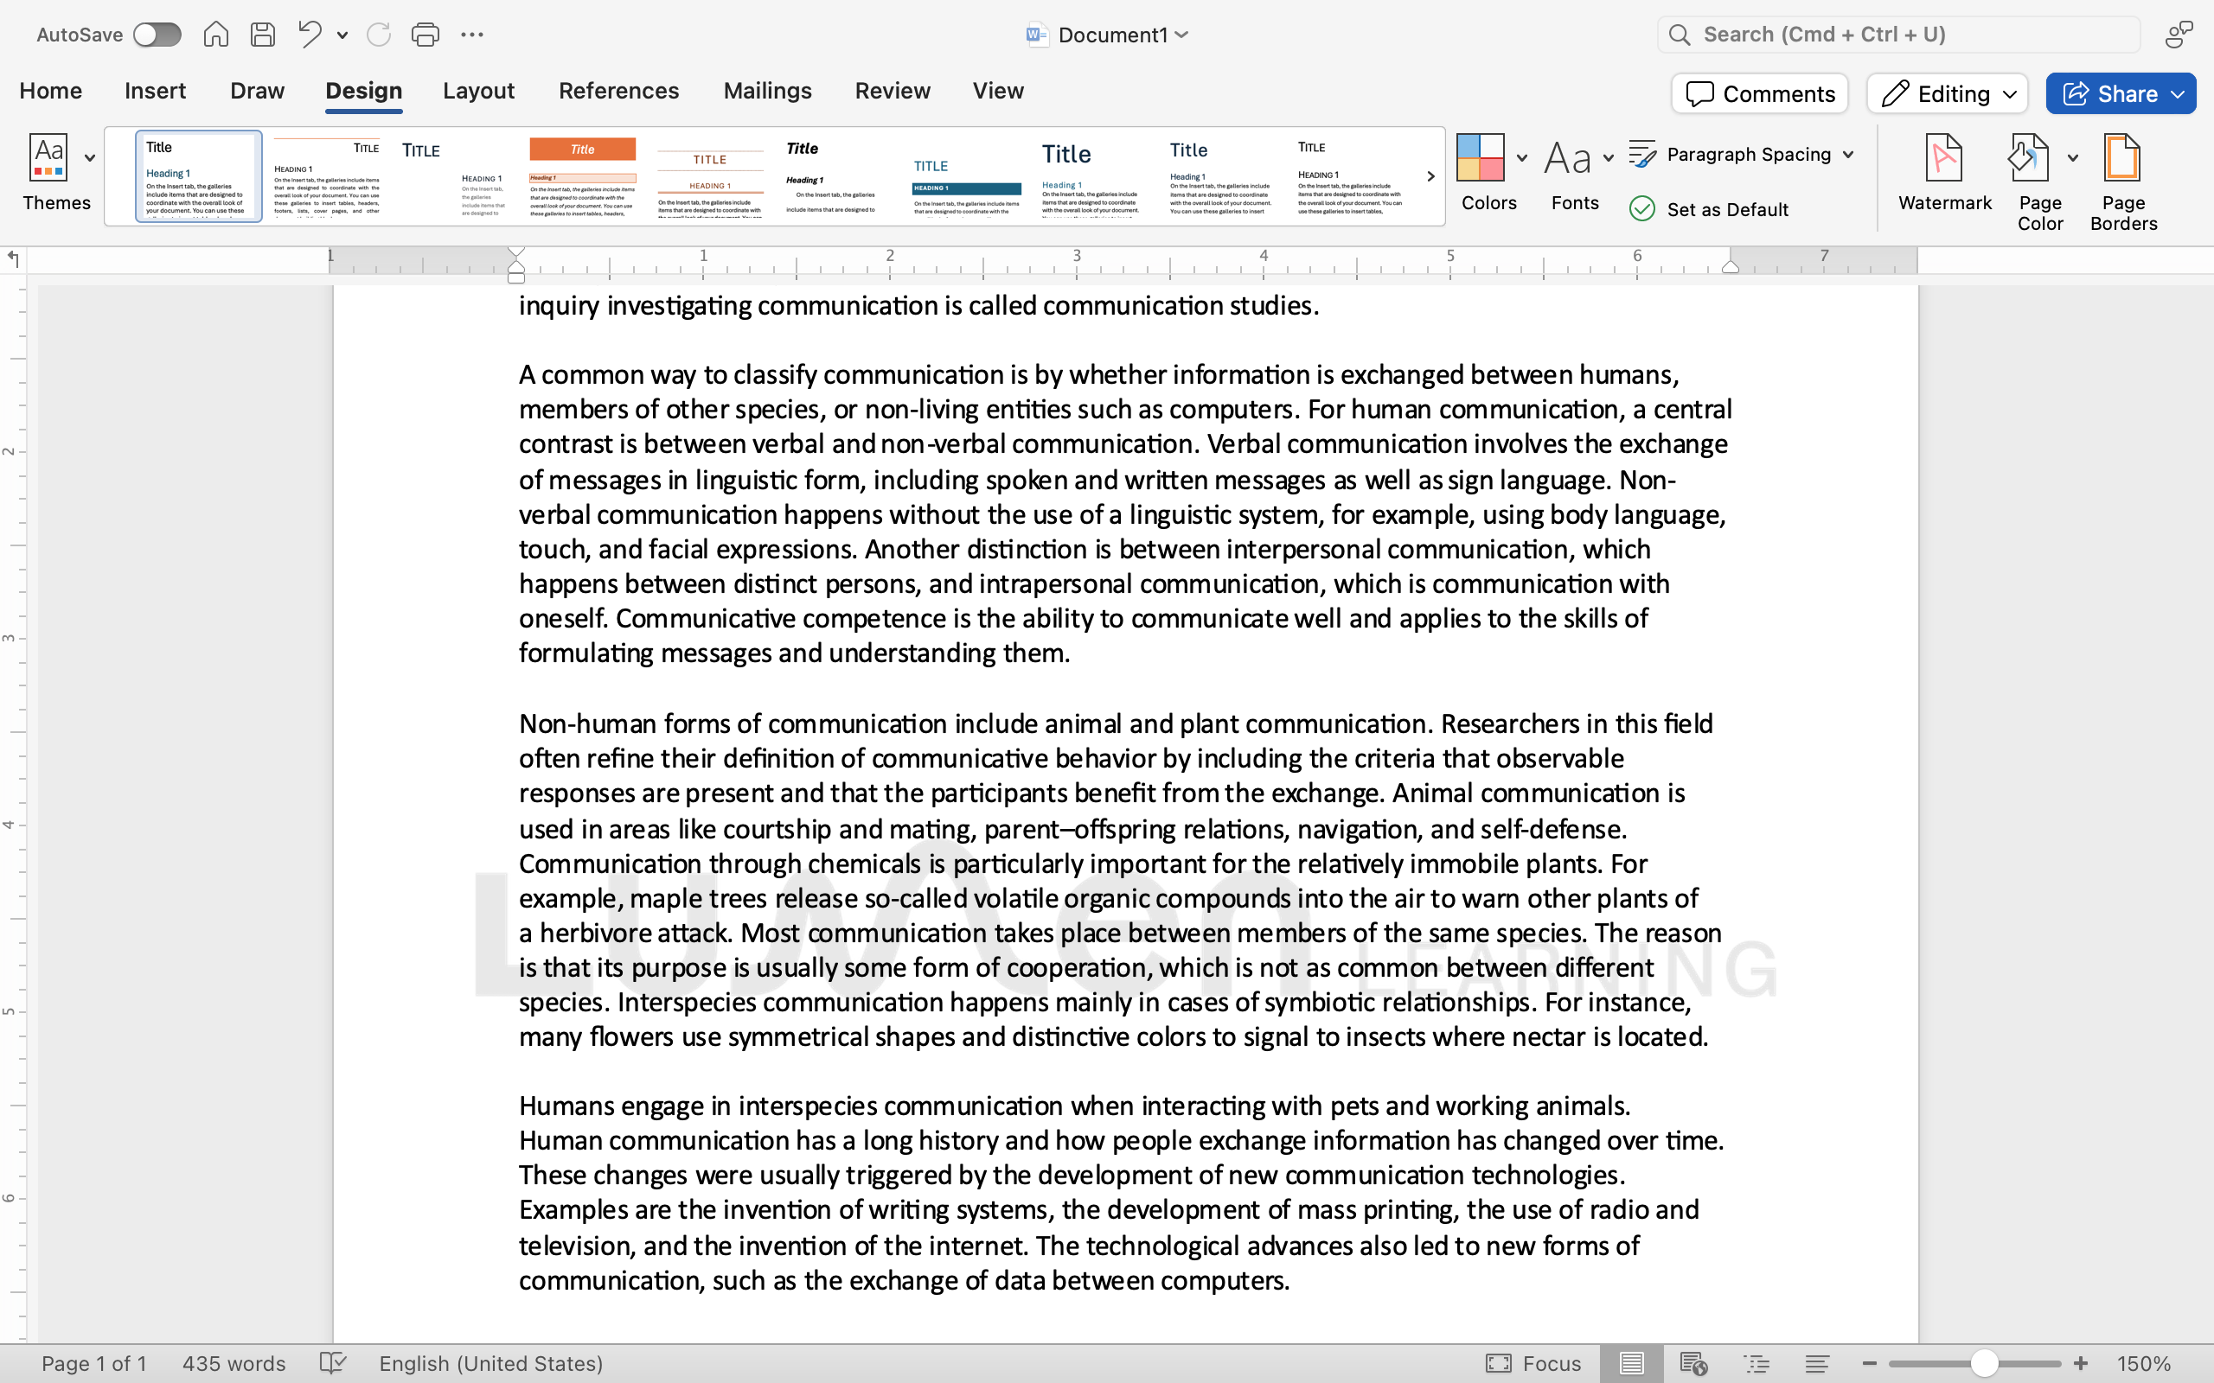
Task: Switch to Print Layout view icon
Action: pyautogui.click(x=1631, y=1364)
